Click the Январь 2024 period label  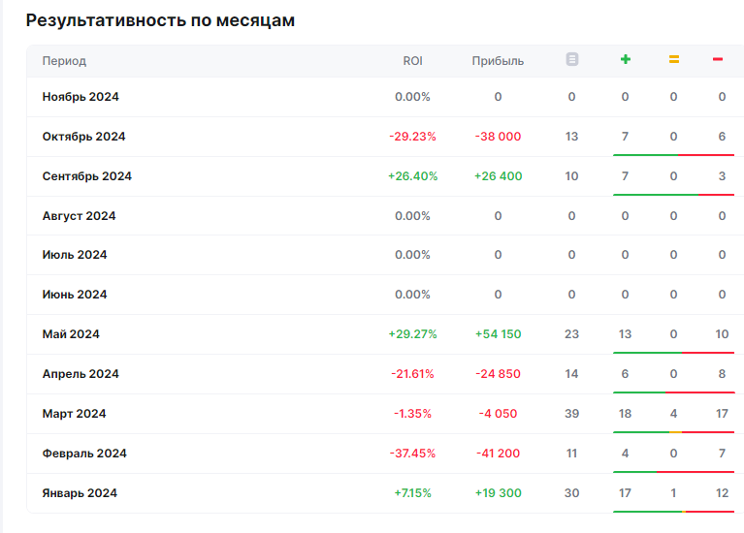click(x=80, y=493)
